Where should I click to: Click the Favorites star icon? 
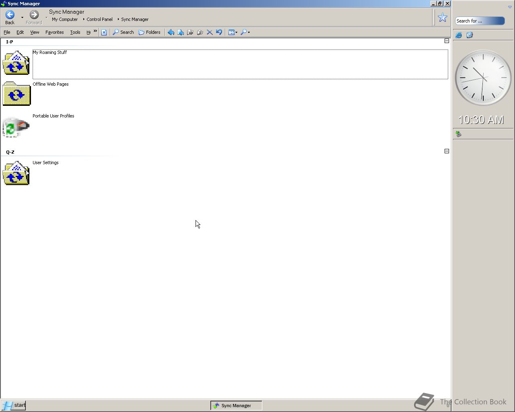pyautogui.click(x=443, y=17)
